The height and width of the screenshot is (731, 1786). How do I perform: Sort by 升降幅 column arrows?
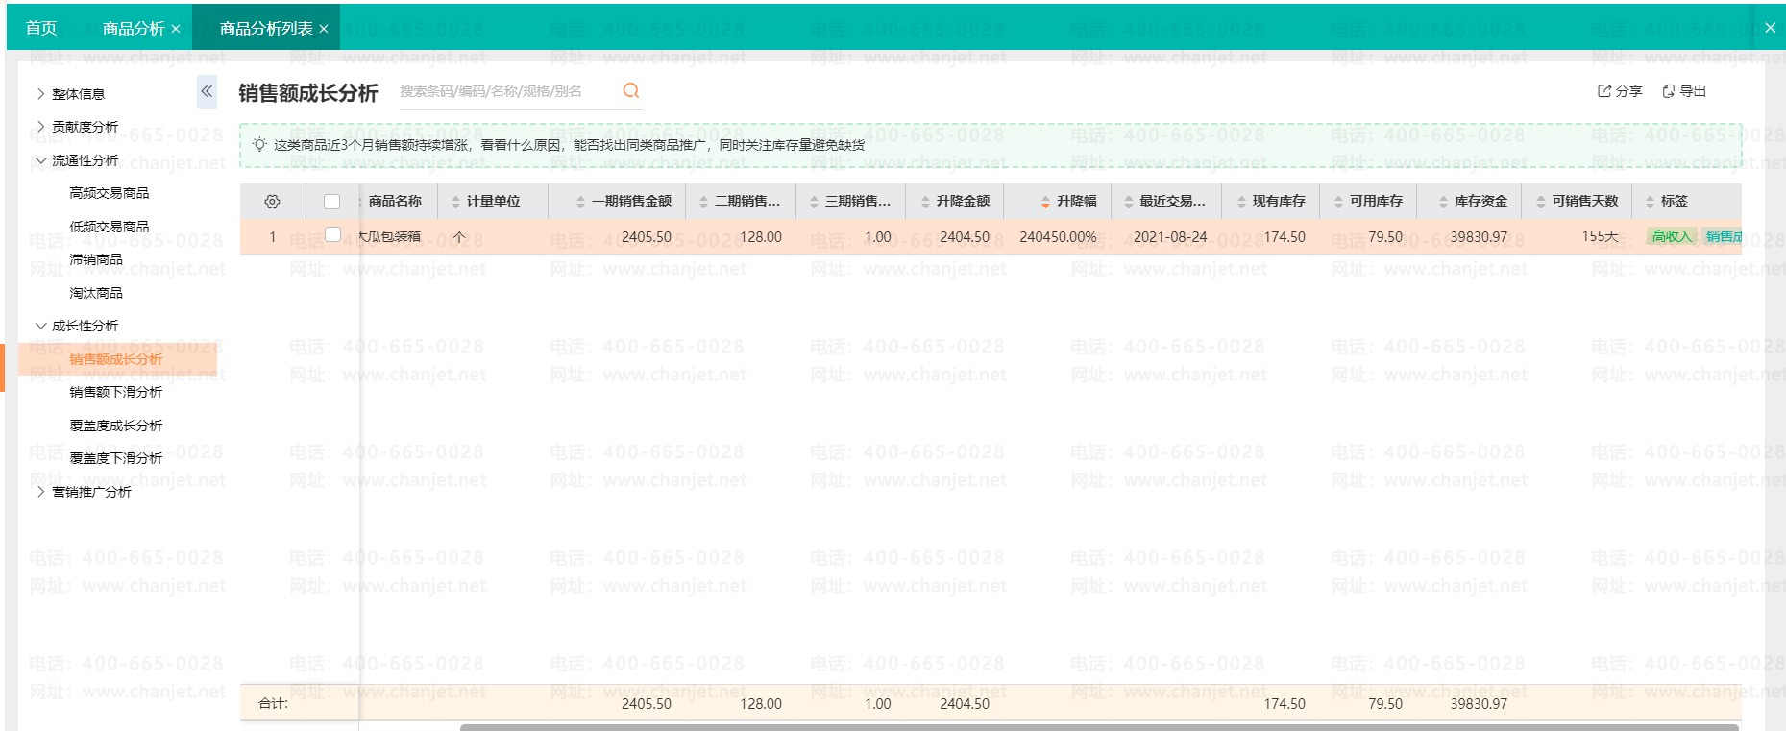click(1045, 202)
